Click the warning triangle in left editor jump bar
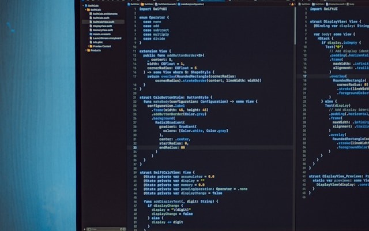 click(x=292, y=4)
